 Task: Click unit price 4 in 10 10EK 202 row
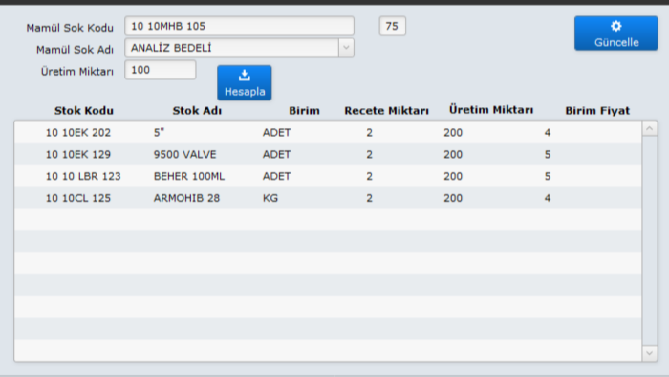tap(548, 132)
